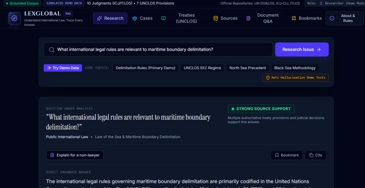Screen dimensions: 365x188
Task: Open the Cases tab
Action: click(142, 18)
